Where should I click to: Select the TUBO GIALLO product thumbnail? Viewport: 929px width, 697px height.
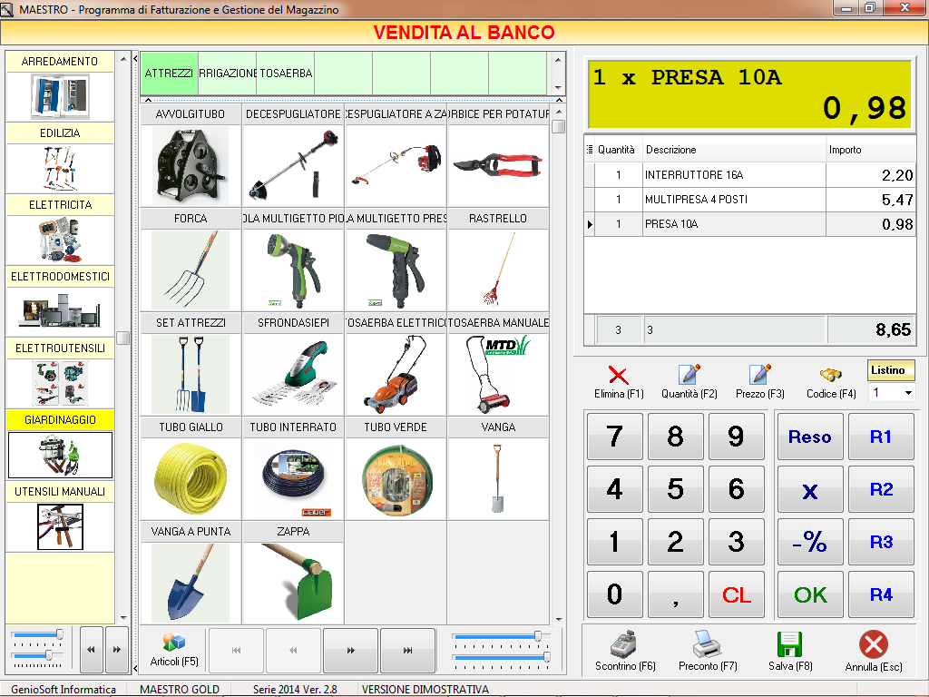point(191,469)
